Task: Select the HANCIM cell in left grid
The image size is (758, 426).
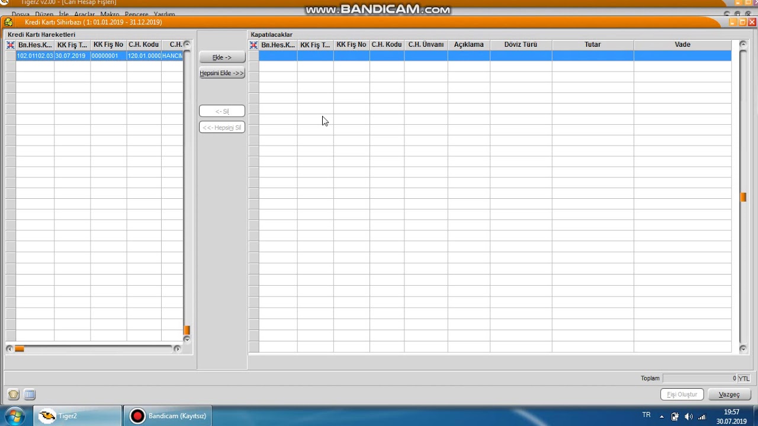Action: (x=172, y=56)
